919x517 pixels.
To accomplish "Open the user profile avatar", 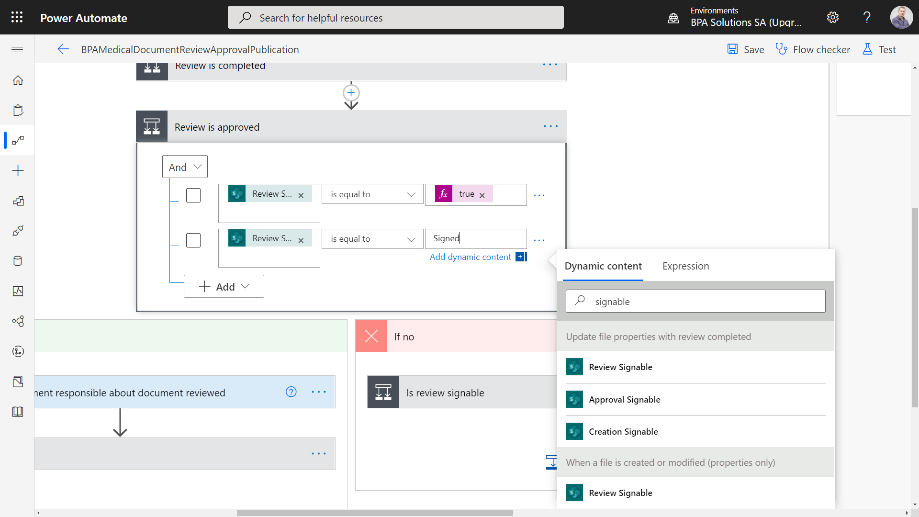I will 901,17.
